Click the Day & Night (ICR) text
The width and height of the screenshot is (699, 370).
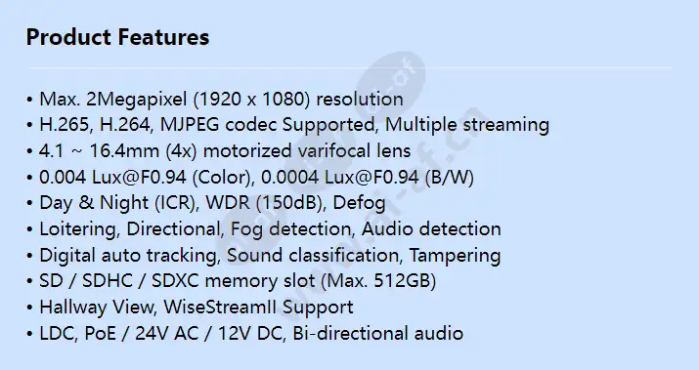(118, 203)
